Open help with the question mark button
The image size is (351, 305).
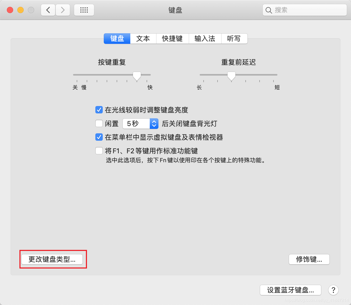tap(333, 290)
